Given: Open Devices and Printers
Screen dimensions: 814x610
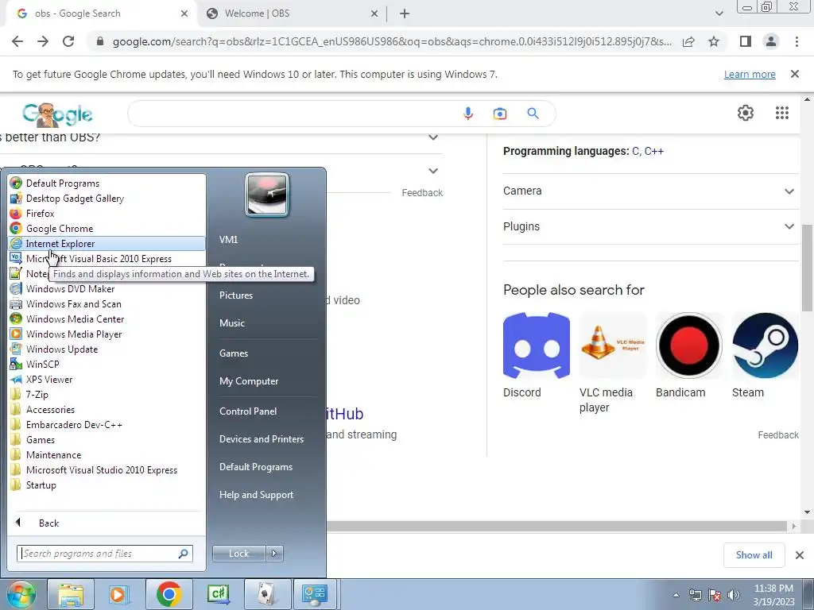Looking at the screenshot, I should coord(262,438).
